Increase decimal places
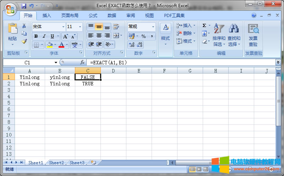Image resolution: width=284 pixels, height=176 pixels. click(132, 45)
